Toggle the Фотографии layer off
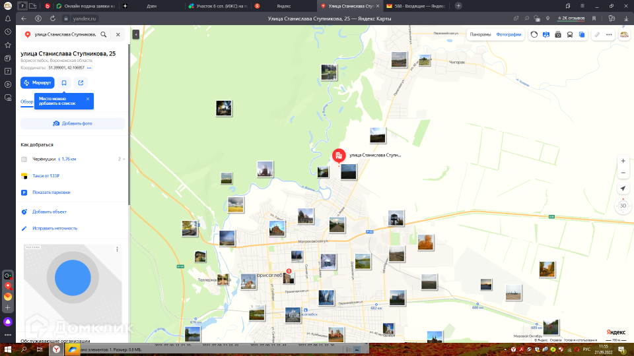The image size is (634, 356). pos(509,34)
